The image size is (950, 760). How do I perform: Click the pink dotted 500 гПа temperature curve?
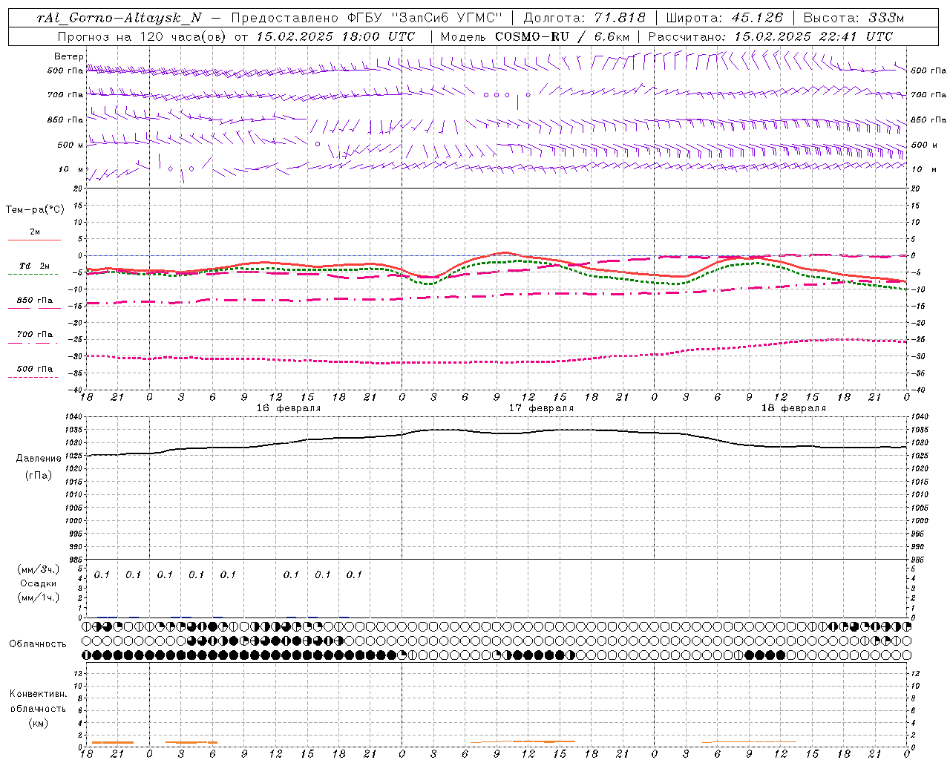pos(497,361)
